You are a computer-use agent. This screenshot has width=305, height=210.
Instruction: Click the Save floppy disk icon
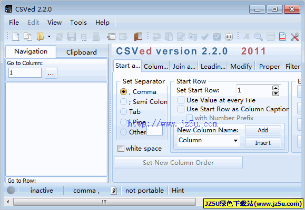coord(72,36)
